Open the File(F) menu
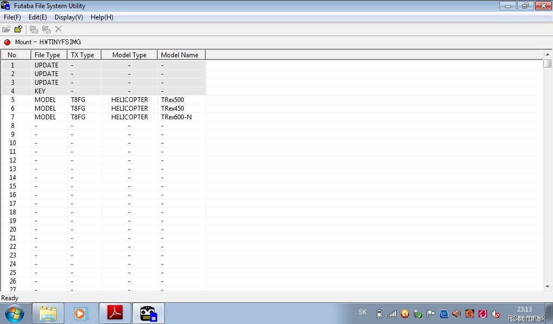 (x=12, y=17)
